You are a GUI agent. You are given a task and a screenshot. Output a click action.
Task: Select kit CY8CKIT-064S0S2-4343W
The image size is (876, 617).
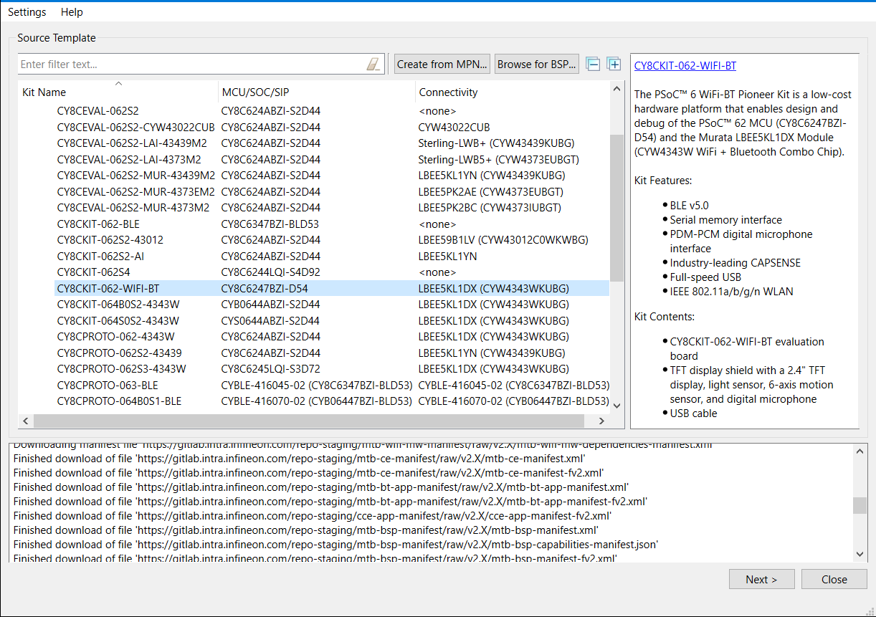pyautogui.click(x=118, y=320)
